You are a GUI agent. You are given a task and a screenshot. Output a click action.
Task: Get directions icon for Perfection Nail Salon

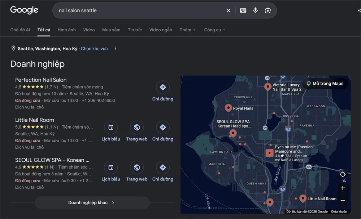pos(163,87)
